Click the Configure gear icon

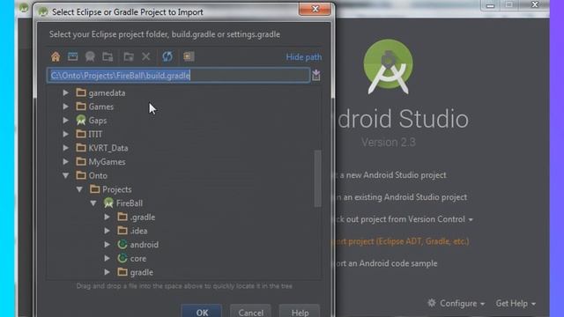tap(432, 303)
